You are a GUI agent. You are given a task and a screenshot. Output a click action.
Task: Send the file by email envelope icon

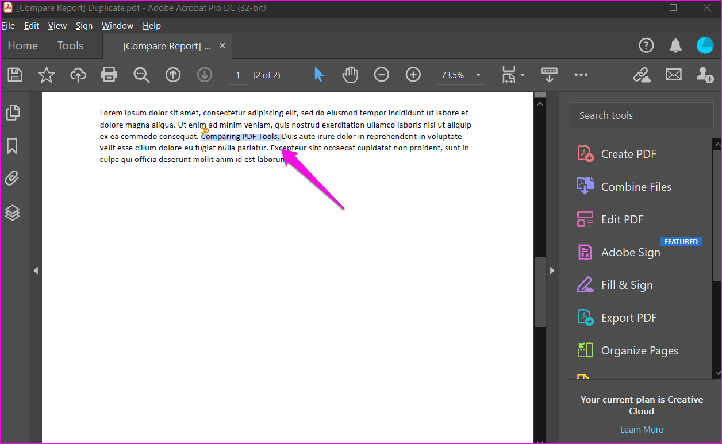(x=673, y=75)
